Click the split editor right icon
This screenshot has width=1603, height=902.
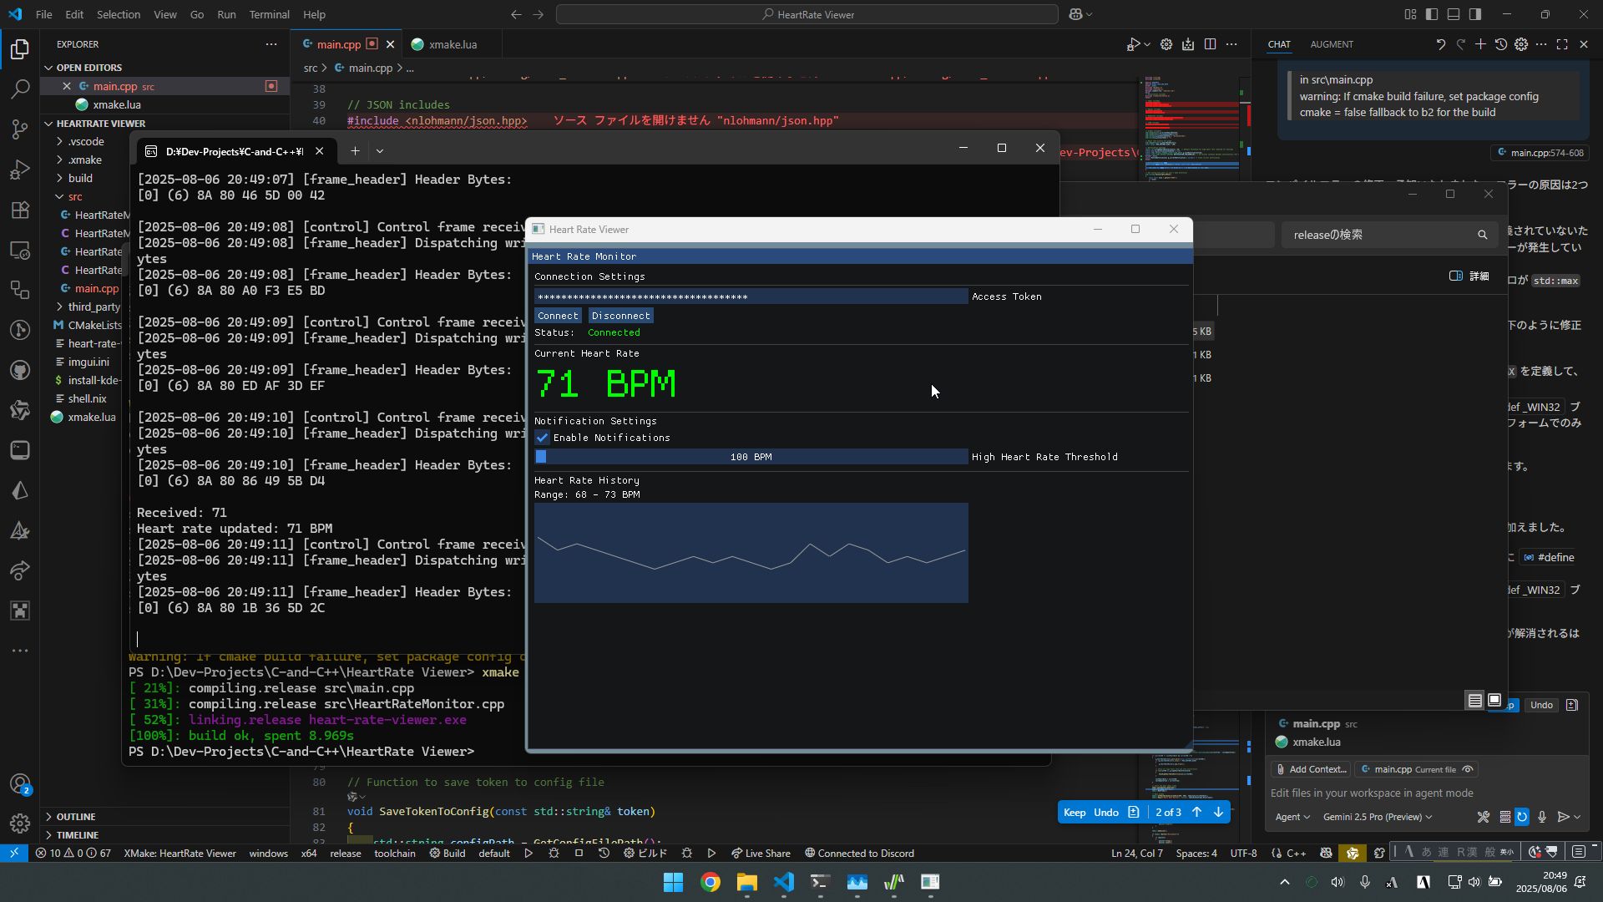coord(1210,44)
